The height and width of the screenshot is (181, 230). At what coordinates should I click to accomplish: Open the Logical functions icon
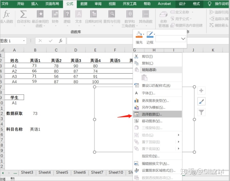click(x=67, y=14)
